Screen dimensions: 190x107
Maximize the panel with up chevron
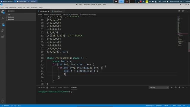point(183,87)
